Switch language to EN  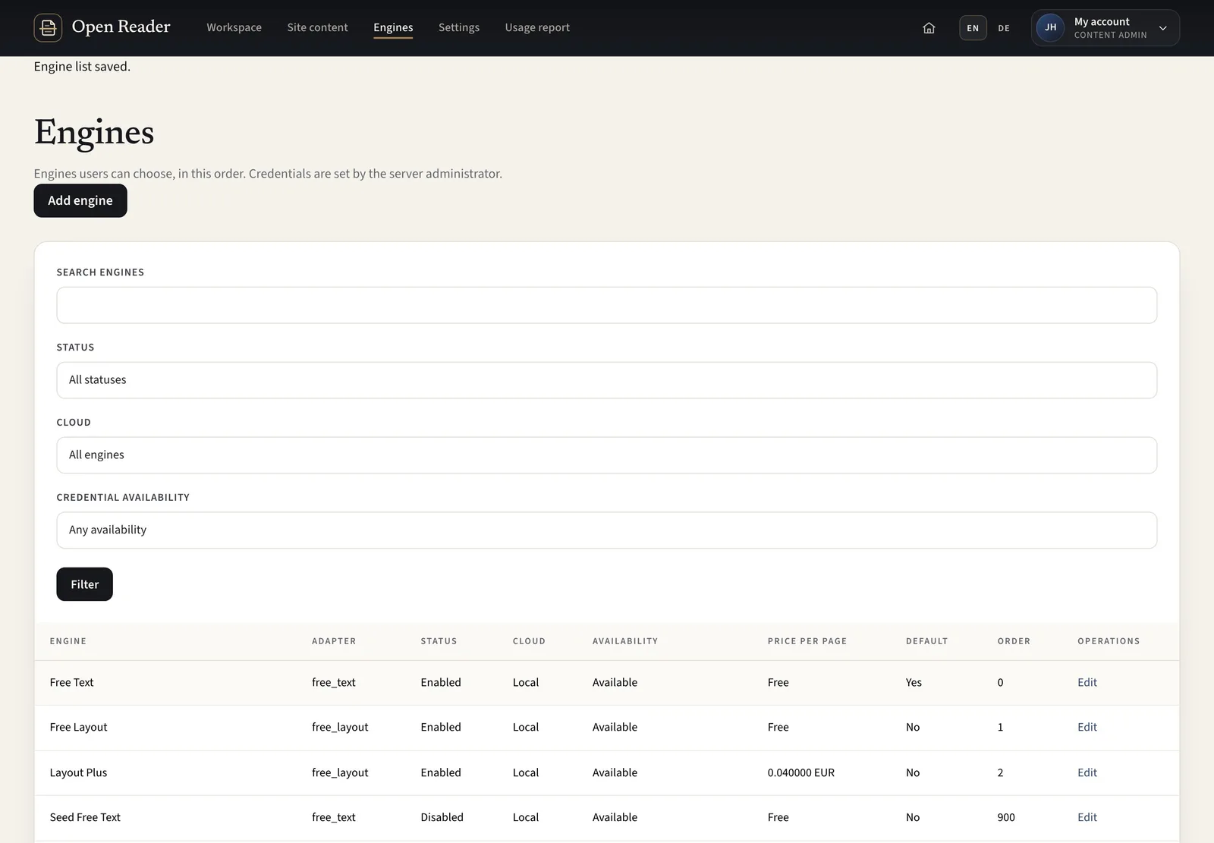pyautogui.click(x=973, y=28)
